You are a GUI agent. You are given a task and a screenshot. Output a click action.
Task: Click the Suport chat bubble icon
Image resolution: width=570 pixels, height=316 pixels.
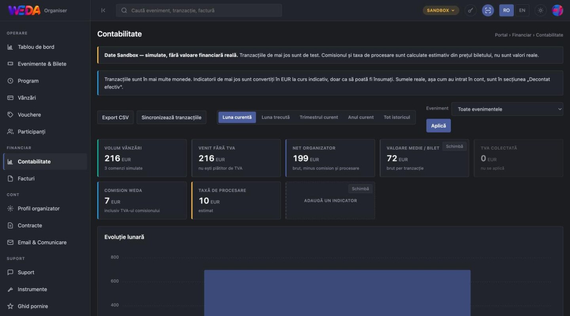pyautogui.click(x=10, y=272)
